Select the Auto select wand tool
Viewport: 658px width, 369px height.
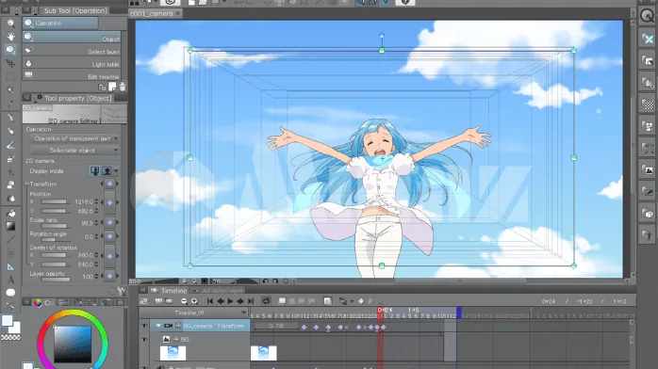10,90
